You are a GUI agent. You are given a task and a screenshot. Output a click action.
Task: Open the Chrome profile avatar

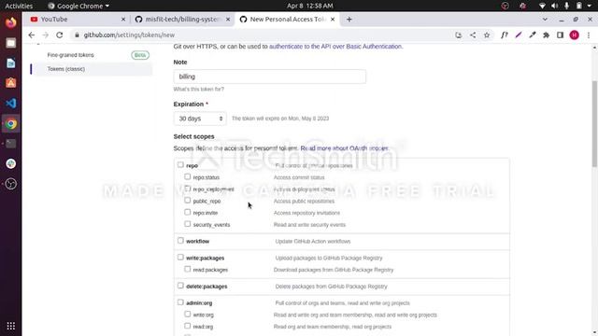point(575,35)
